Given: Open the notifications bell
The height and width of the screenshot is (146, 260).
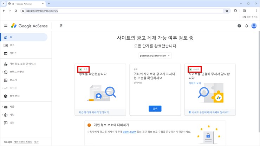Looking at the screenshot, I should click(x=247, y=26).
